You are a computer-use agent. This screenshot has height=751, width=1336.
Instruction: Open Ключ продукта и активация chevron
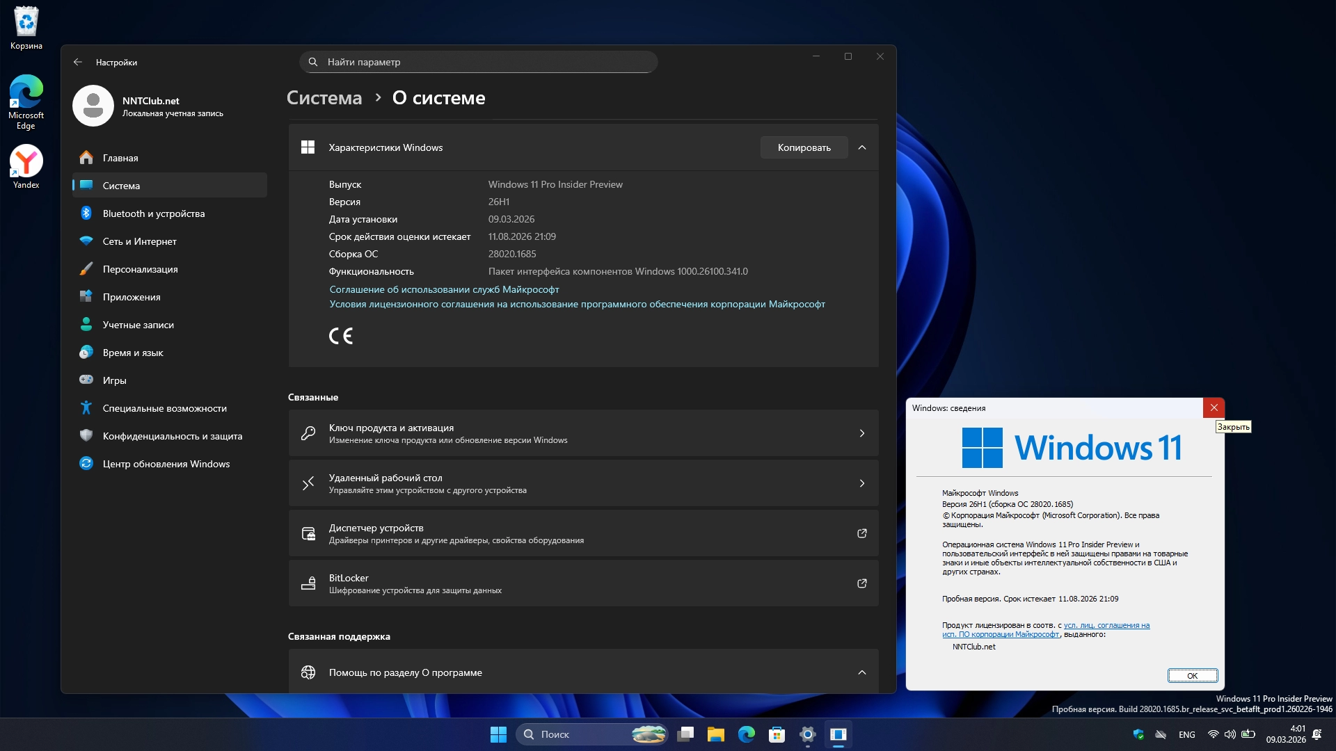click(862, 433)
